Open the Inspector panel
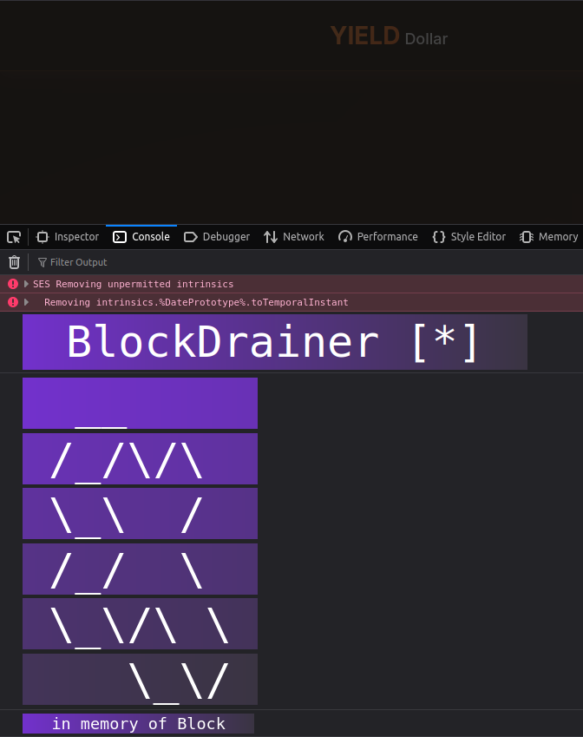583x737 pixels. coord(68,237)
